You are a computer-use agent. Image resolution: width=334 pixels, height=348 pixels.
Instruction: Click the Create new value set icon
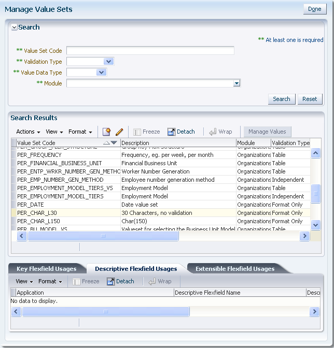[106, 132]
